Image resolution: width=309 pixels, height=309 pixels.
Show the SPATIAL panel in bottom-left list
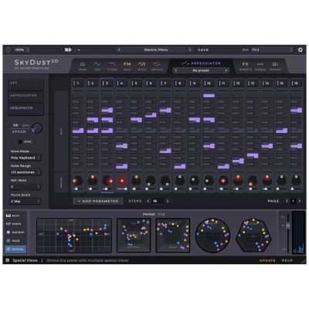(15, 249)
